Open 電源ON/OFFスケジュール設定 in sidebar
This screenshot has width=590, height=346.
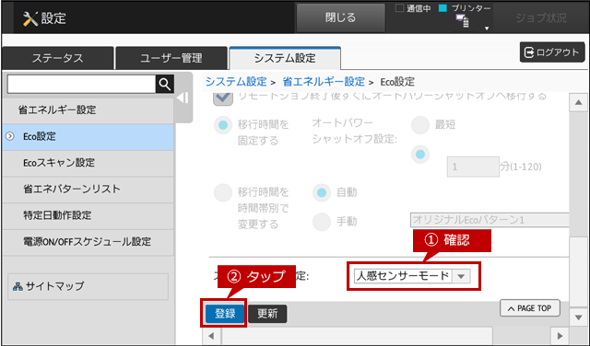(88, 242)
